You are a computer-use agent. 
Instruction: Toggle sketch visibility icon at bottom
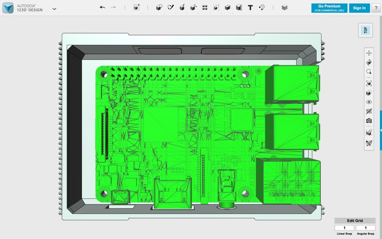click(369, 143)
